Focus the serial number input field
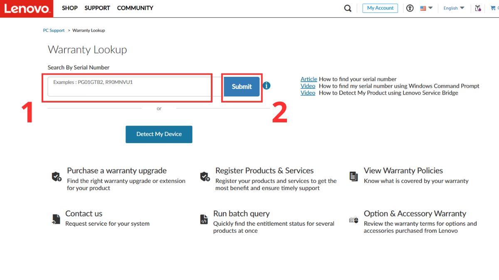Screen dimensions: 499x280 coord(129,87)
